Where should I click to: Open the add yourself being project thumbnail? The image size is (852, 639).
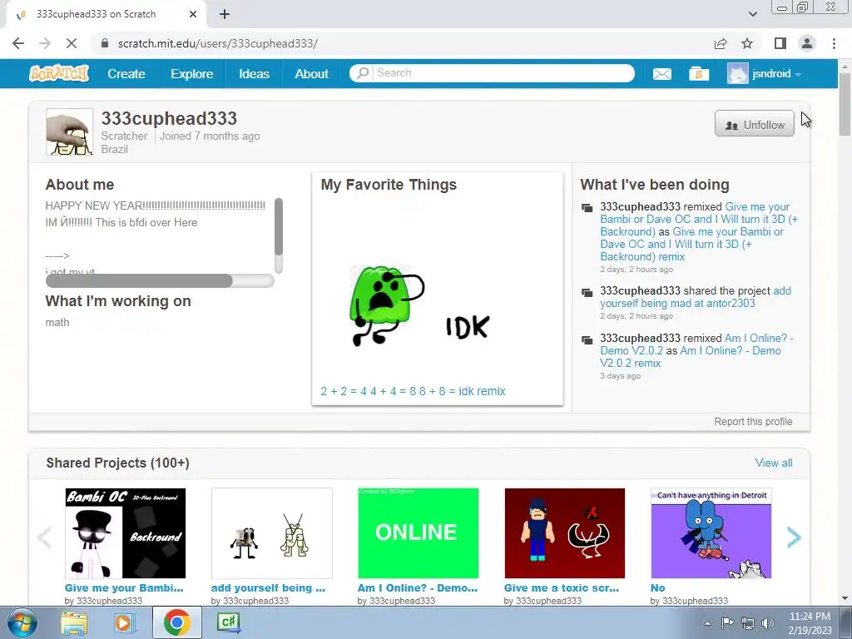pyautogui.click(x=272, y=533)
